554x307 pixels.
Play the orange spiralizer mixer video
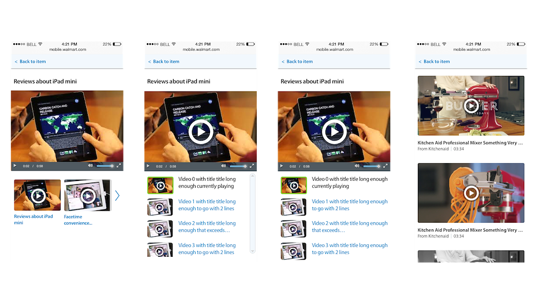pos(471,193)
